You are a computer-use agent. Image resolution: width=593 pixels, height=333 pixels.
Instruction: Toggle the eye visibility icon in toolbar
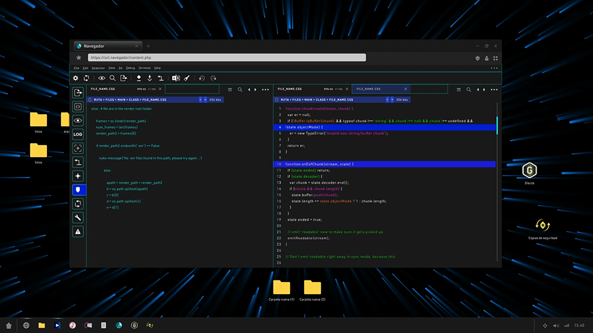click(x=102, y=78)
